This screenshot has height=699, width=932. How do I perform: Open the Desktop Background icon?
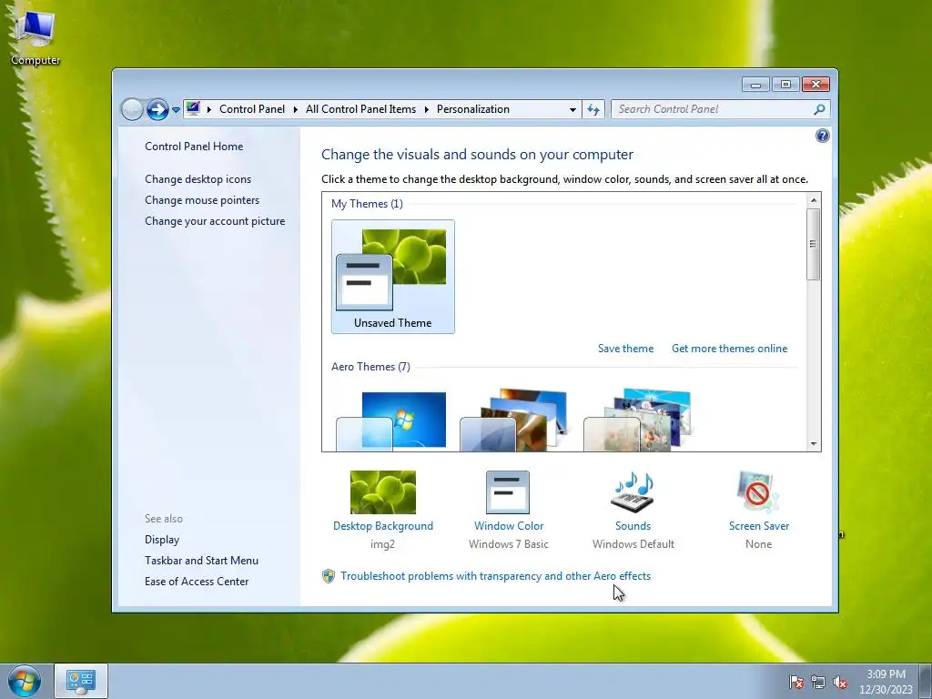click(383, 492)
